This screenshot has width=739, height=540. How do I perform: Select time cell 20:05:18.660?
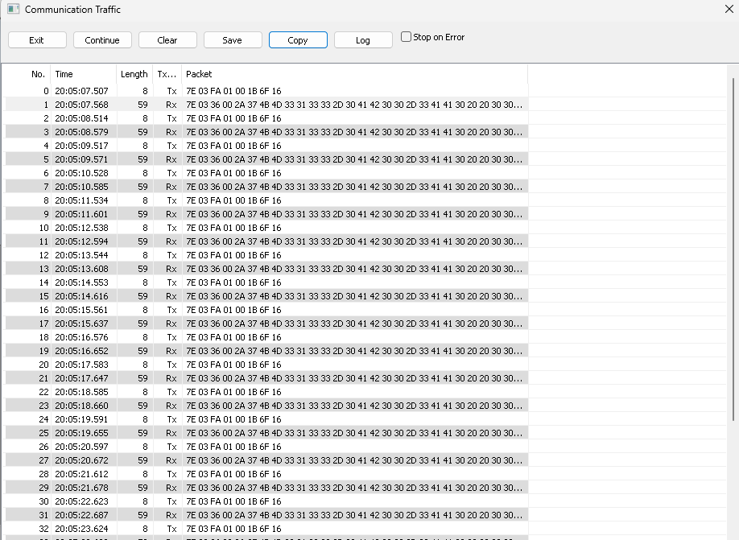[x=81, y=406]
